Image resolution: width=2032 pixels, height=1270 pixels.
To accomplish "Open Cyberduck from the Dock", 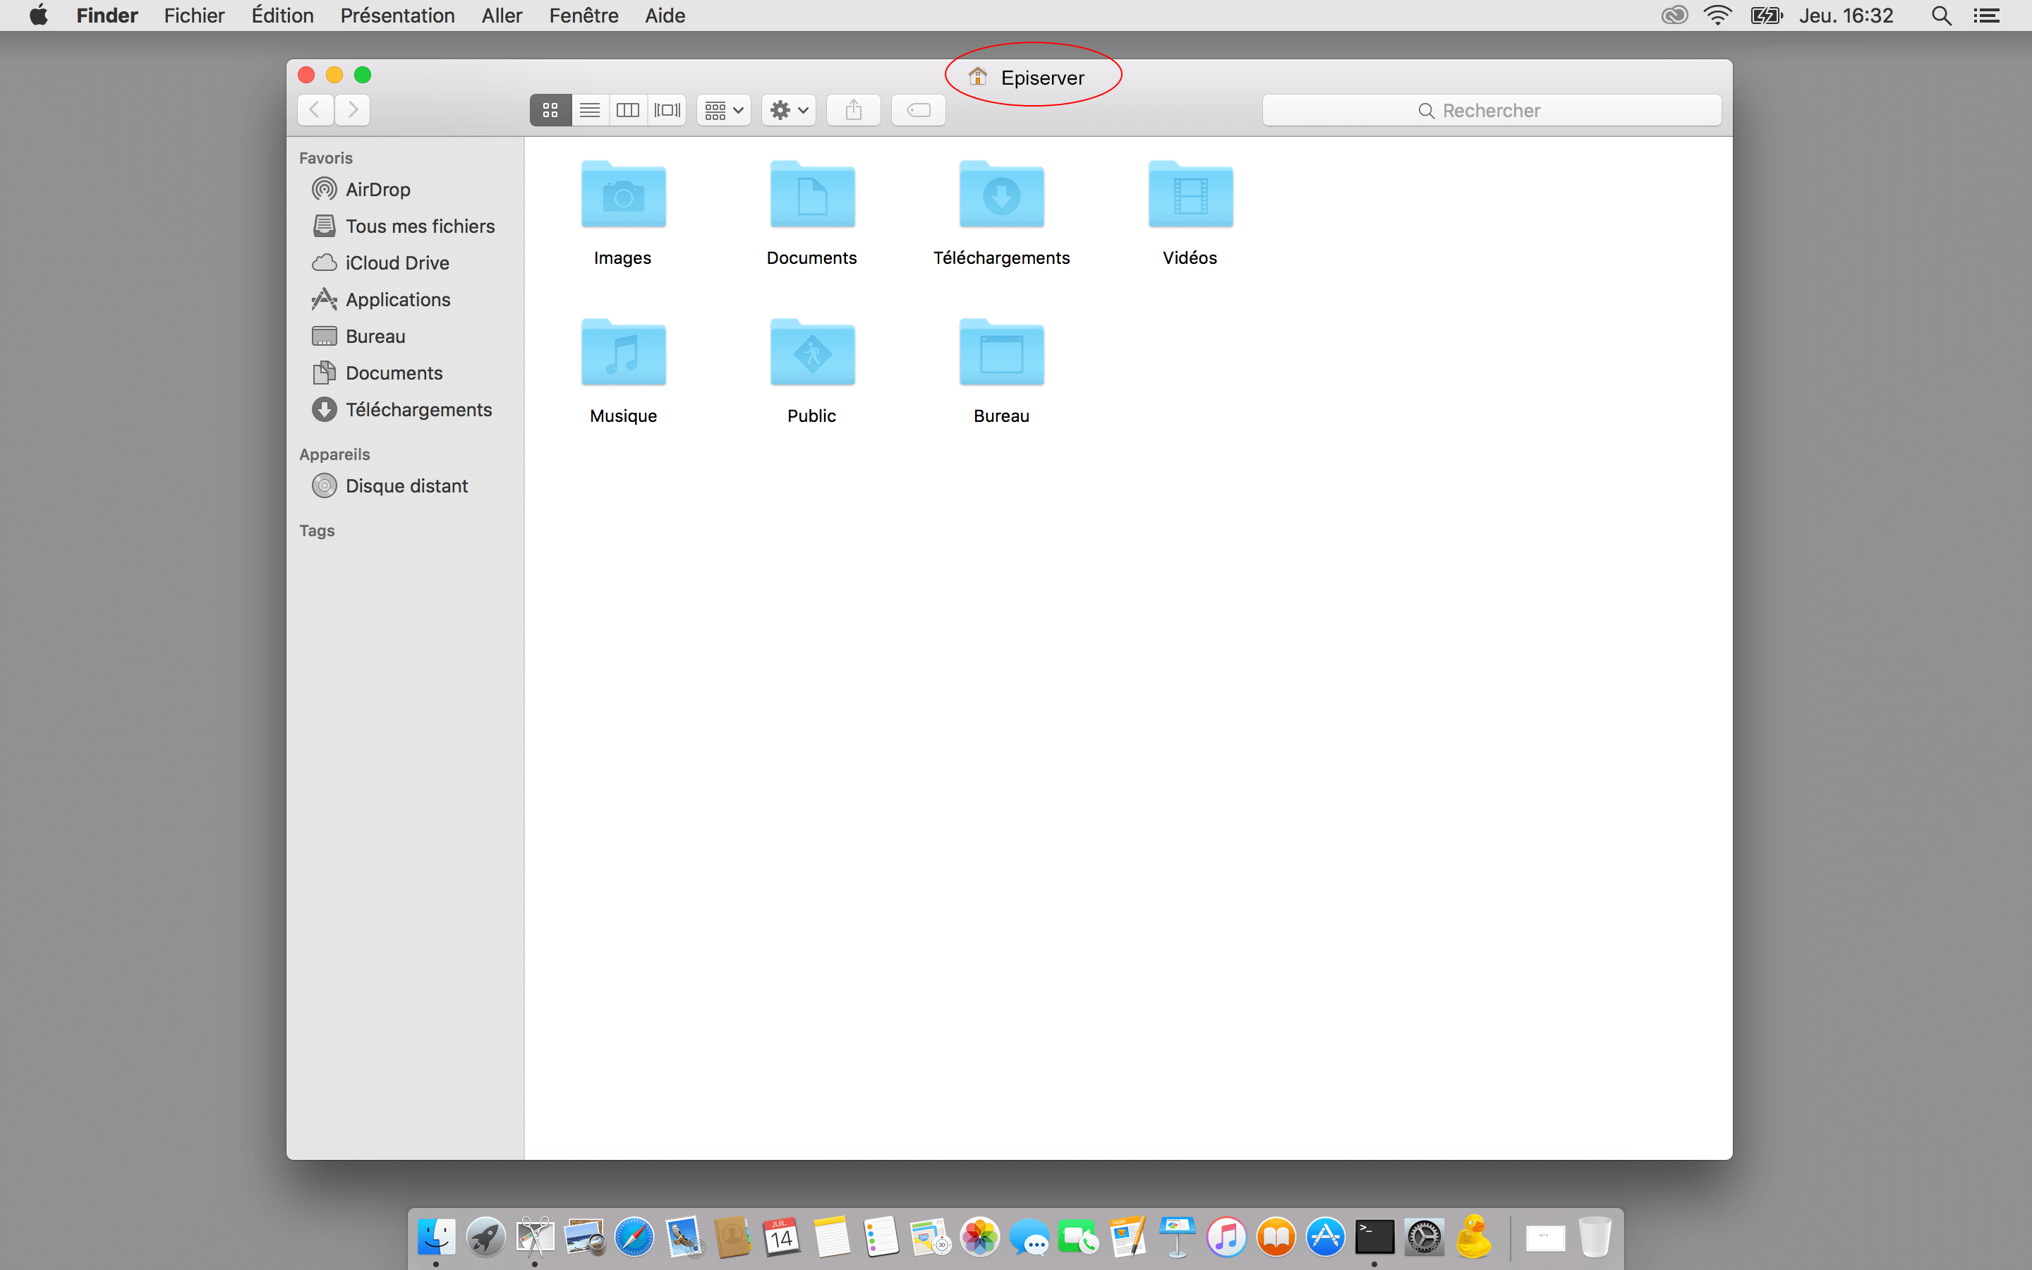I will tap(1474, 1236).
